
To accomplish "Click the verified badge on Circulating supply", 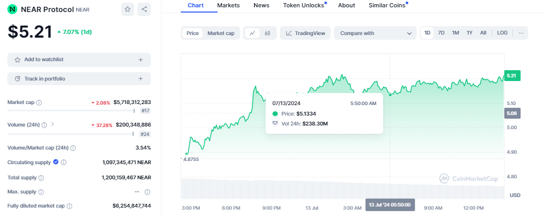I will 56,162.
